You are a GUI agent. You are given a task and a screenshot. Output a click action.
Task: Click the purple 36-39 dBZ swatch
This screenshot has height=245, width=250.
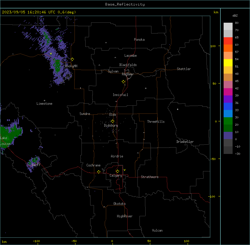point(228,99)
